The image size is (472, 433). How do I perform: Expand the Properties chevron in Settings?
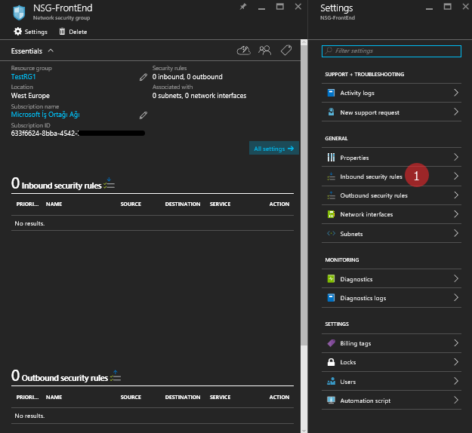(x=455, y=158)
